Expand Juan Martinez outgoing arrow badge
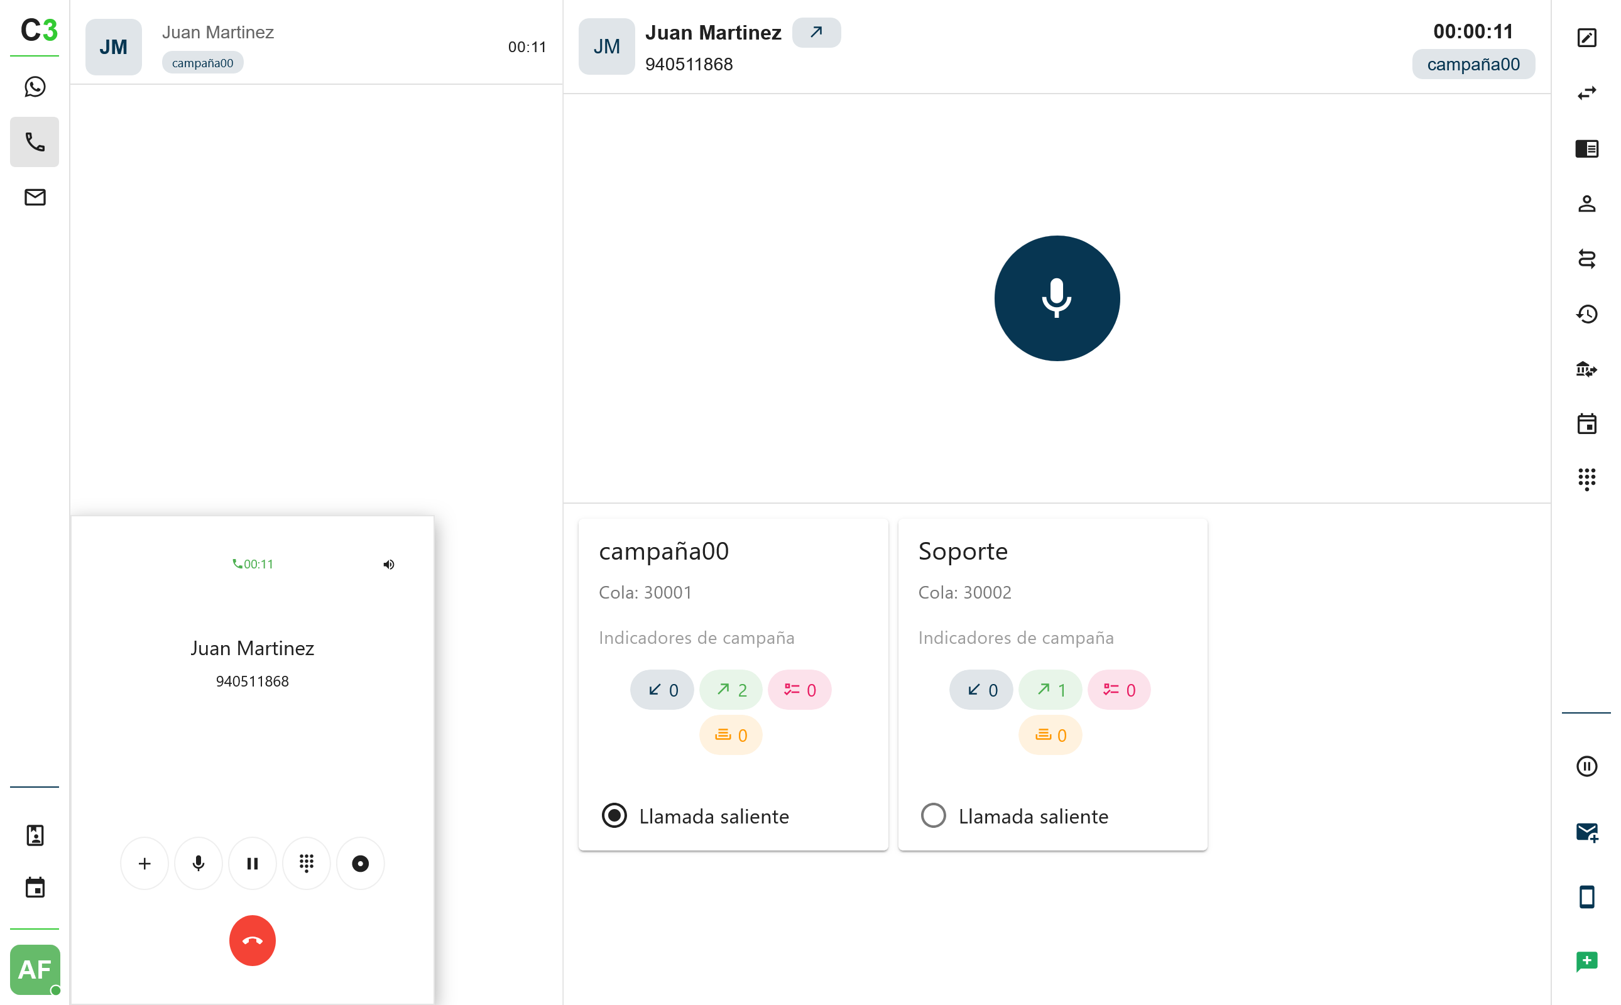Screen dimensions: 1621x1005 [x=816, y=32]
